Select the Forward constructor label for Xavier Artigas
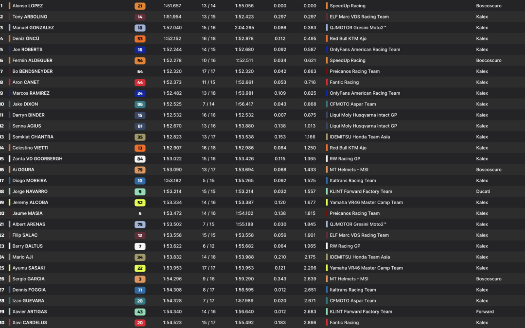Viewport: 525px width, 328px height. 485,311
